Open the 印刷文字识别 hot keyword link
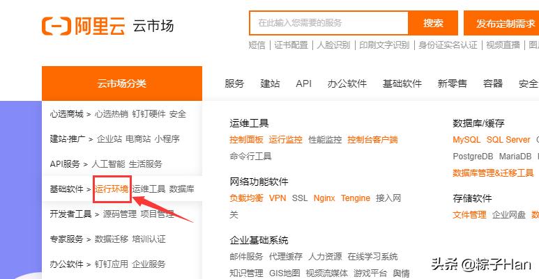This screenshot has width=539, height=279. (x=384, y=45)
